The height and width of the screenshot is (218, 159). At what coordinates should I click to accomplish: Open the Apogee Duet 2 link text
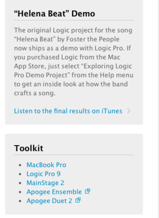(49, 201)
